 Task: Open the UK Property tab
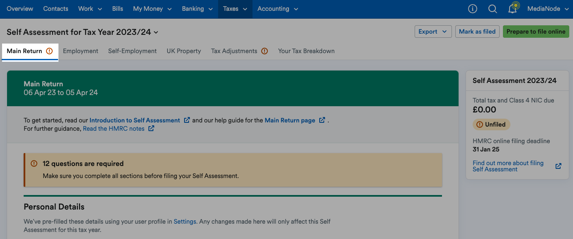184,51
